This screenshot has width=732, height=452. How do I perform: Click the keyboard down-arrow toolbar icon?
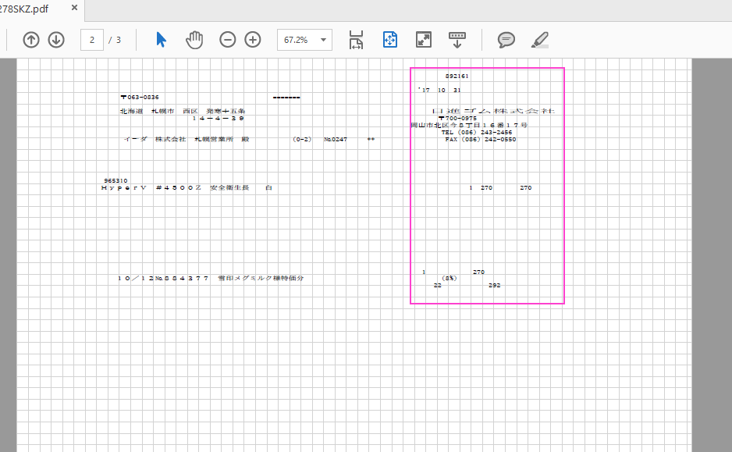click(457, 40)
